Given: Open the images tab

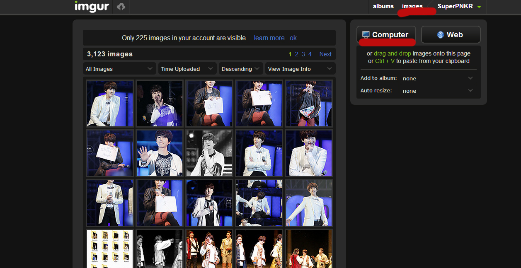Looking at the screenshot, I should click(x=412, y=6).
